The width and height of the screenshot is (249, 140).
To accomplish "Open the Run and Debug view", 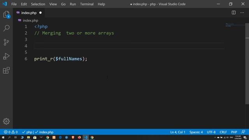I will tap(6, 56).
